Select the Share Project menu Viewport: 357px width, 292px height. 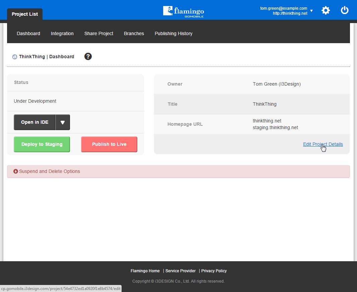pos(99,33)
